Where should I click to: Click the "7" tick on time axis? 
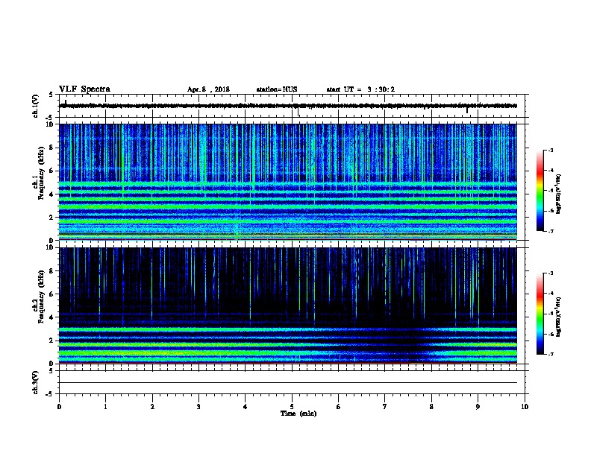pyautogui.click(x=385, y=407)
